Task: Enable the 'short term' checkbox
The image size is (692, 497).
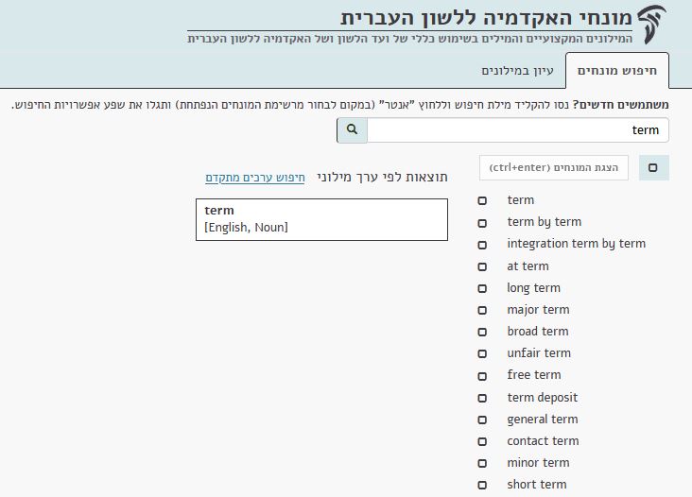Action: (482, 486)
